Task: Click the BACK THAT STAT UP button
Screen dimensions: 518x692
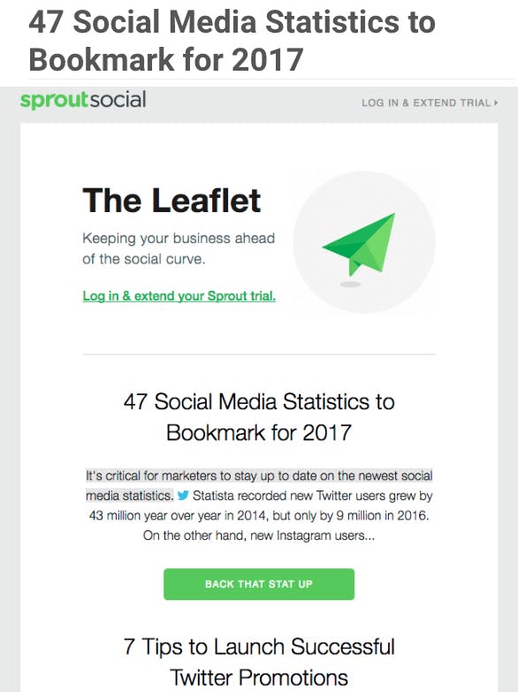Action: (x=259, y=584)
